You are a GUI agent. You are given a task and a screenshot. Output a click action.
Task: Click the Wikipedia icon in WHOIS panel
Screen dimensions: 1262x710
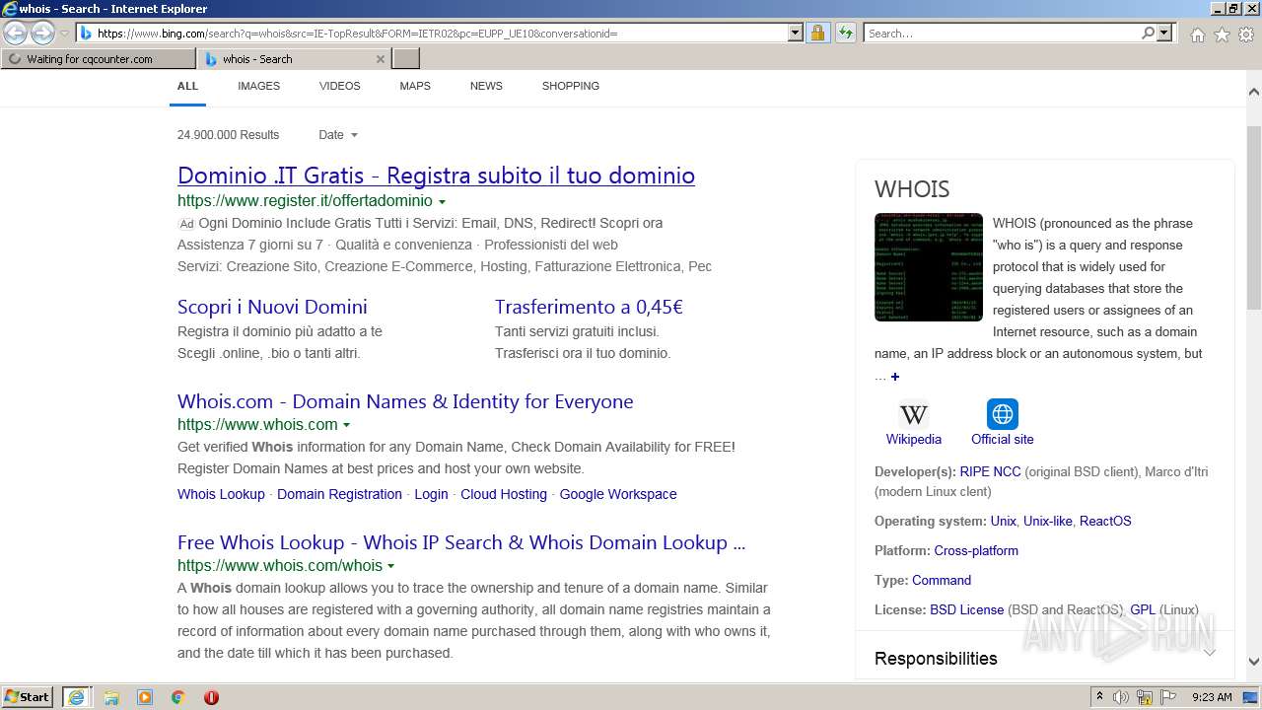pyautogui.click(x=914, y=414)
